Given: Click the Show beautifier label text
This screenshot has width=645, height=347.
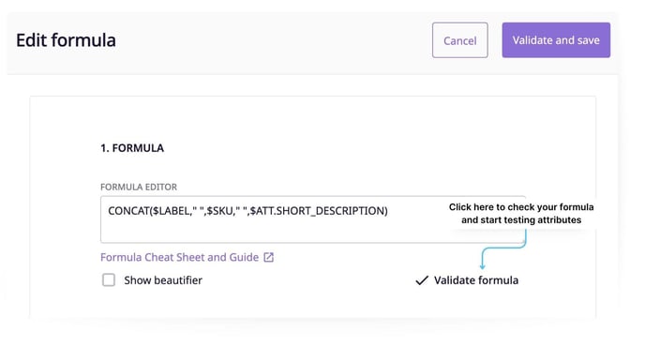Looking at the screenshot, I should pyautogui.click(x=163, y=280).
